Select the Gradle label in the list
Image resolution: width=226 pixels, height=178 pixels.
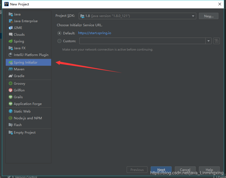pos(19,76)
